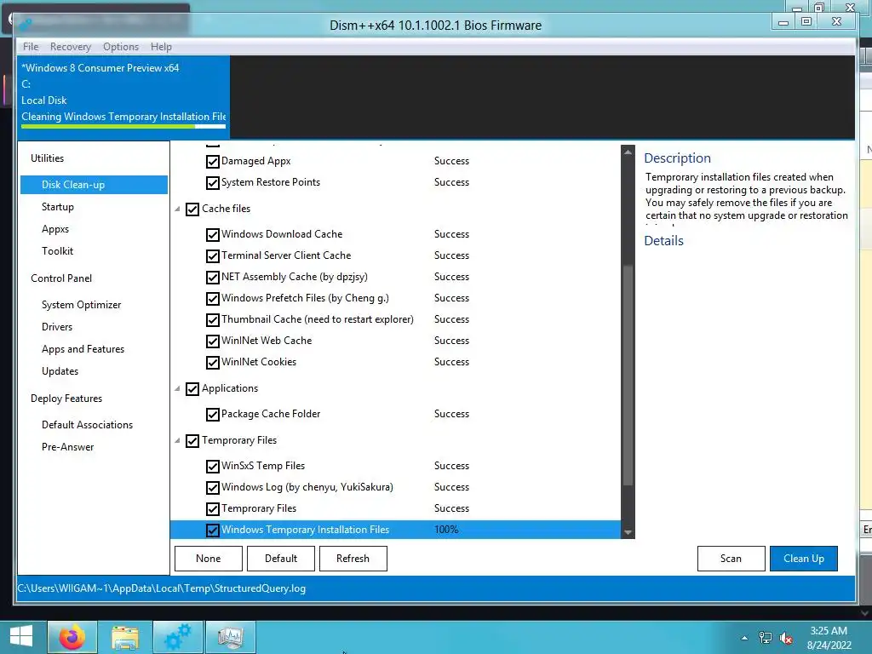Uncheck Damaged Appx checkbox
Screen dimensions: 872x654
(x=212, y=162)
